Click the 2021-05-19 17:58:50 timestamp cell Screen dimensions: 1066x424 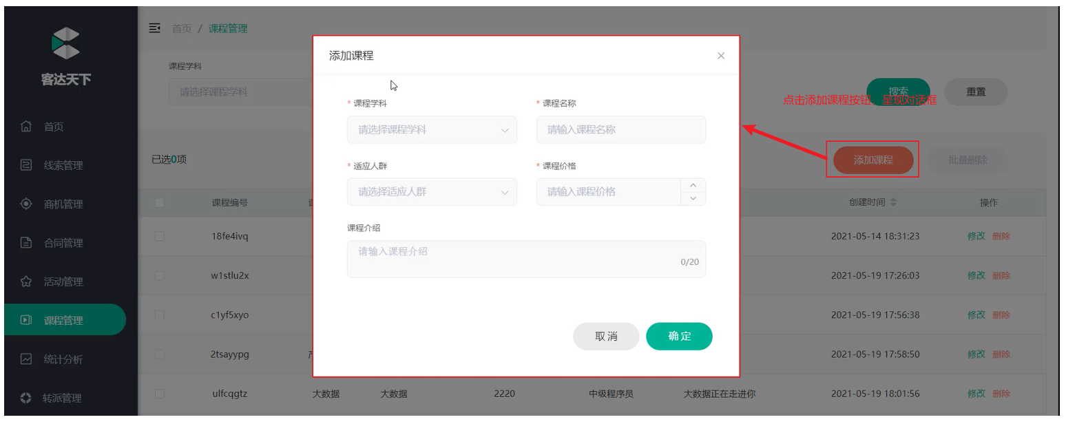coord(875,354)
